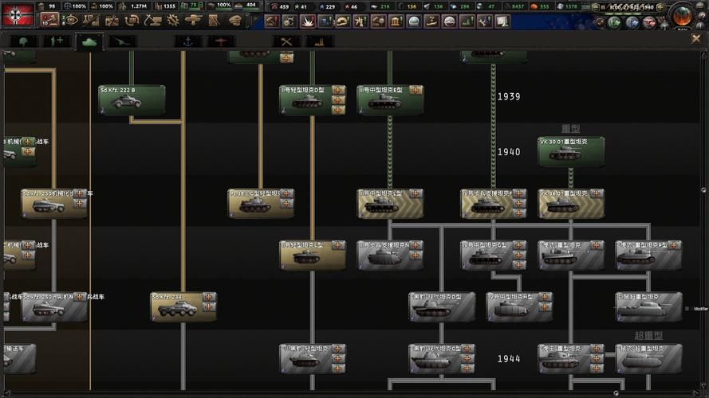Decrease game speed minus button

[596, 7]
